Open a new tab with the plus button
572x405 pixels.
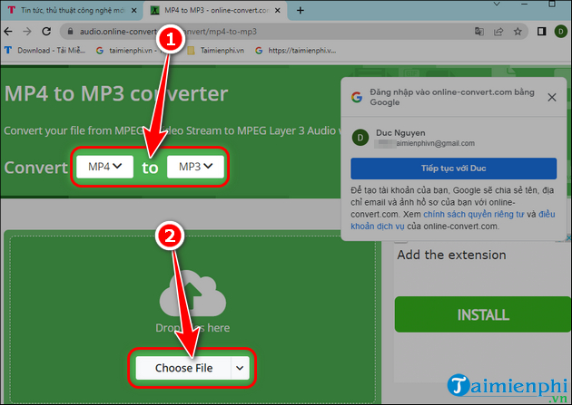(301, 11)
